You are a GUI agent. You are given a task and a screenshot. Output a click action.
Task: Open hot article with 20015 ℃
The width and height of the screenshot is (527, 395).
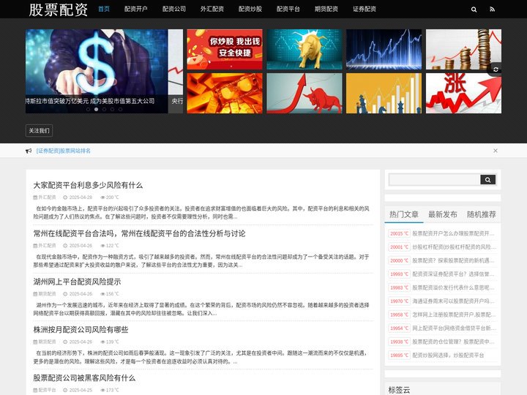[x=453, y=233]
